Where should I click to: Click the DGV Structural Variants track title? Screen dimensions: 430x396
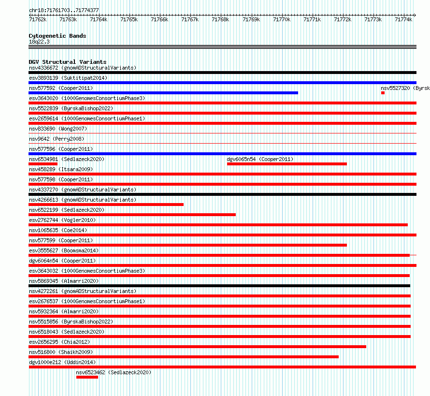[x=68, y=62]
